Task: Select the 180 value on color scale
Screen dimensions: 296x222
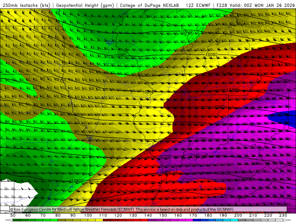Action: (208, 215)
